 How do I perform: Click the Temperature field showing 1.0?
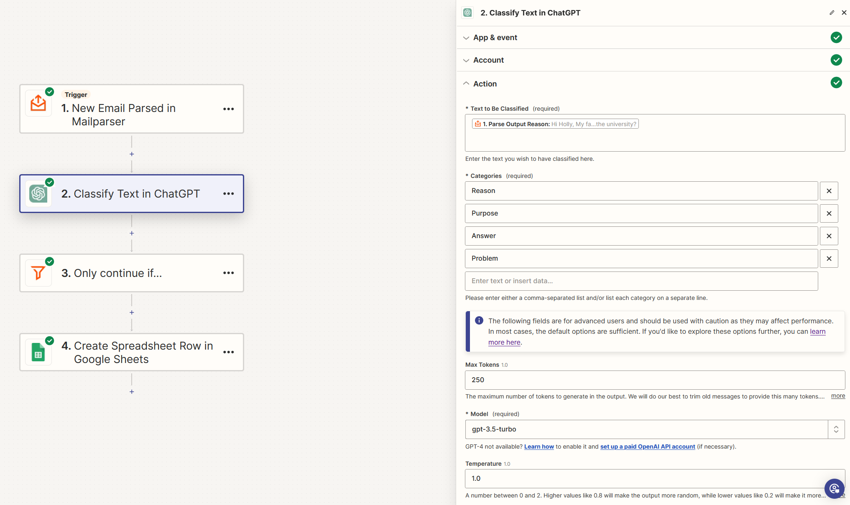point(655,479)
